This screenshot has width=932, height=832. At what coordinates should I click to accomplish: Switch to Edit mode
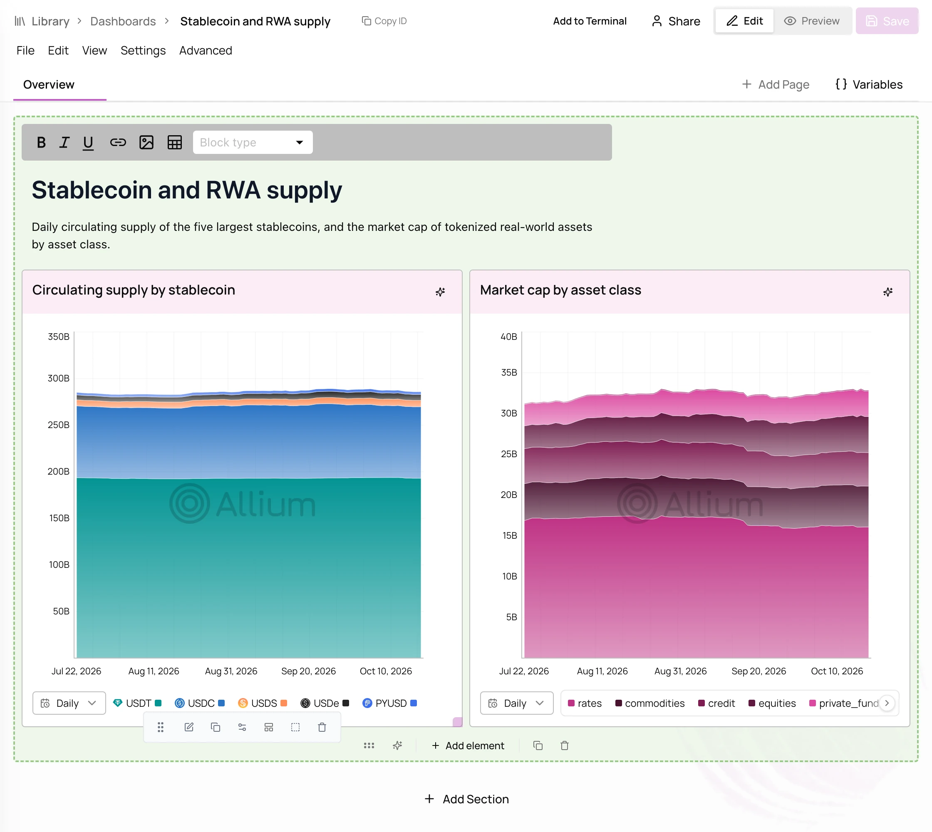(744, 21)
